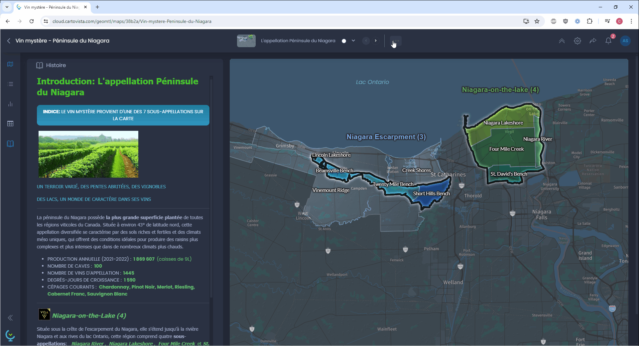Close the Vin mystère browser tab

(85, 7)
